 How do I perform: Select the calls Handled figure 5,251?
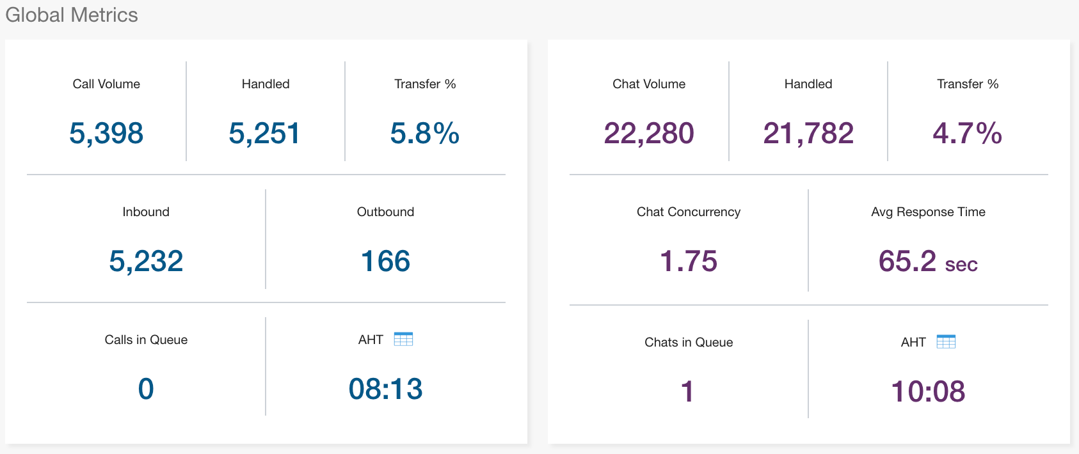265,133
